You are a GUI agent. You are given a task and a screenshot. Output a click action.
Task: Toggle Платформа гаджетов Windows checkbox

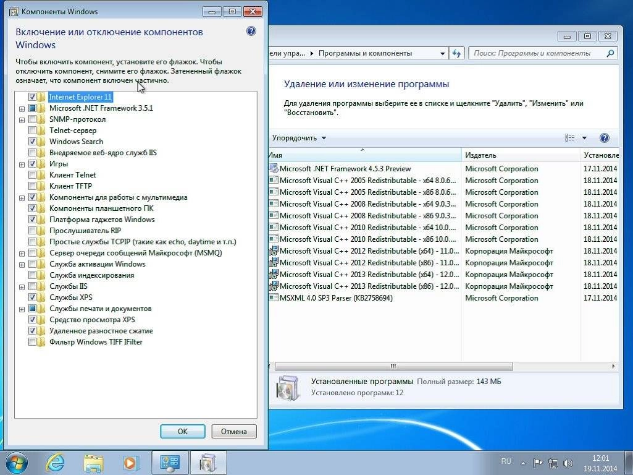click(32, 219)
